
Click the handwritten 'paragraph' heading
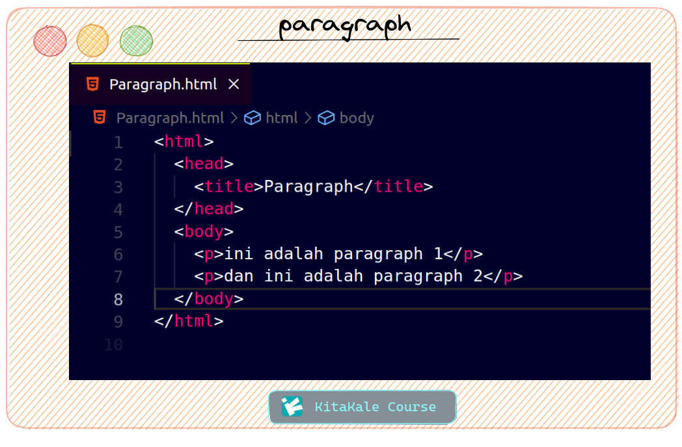tap(345, 27)
